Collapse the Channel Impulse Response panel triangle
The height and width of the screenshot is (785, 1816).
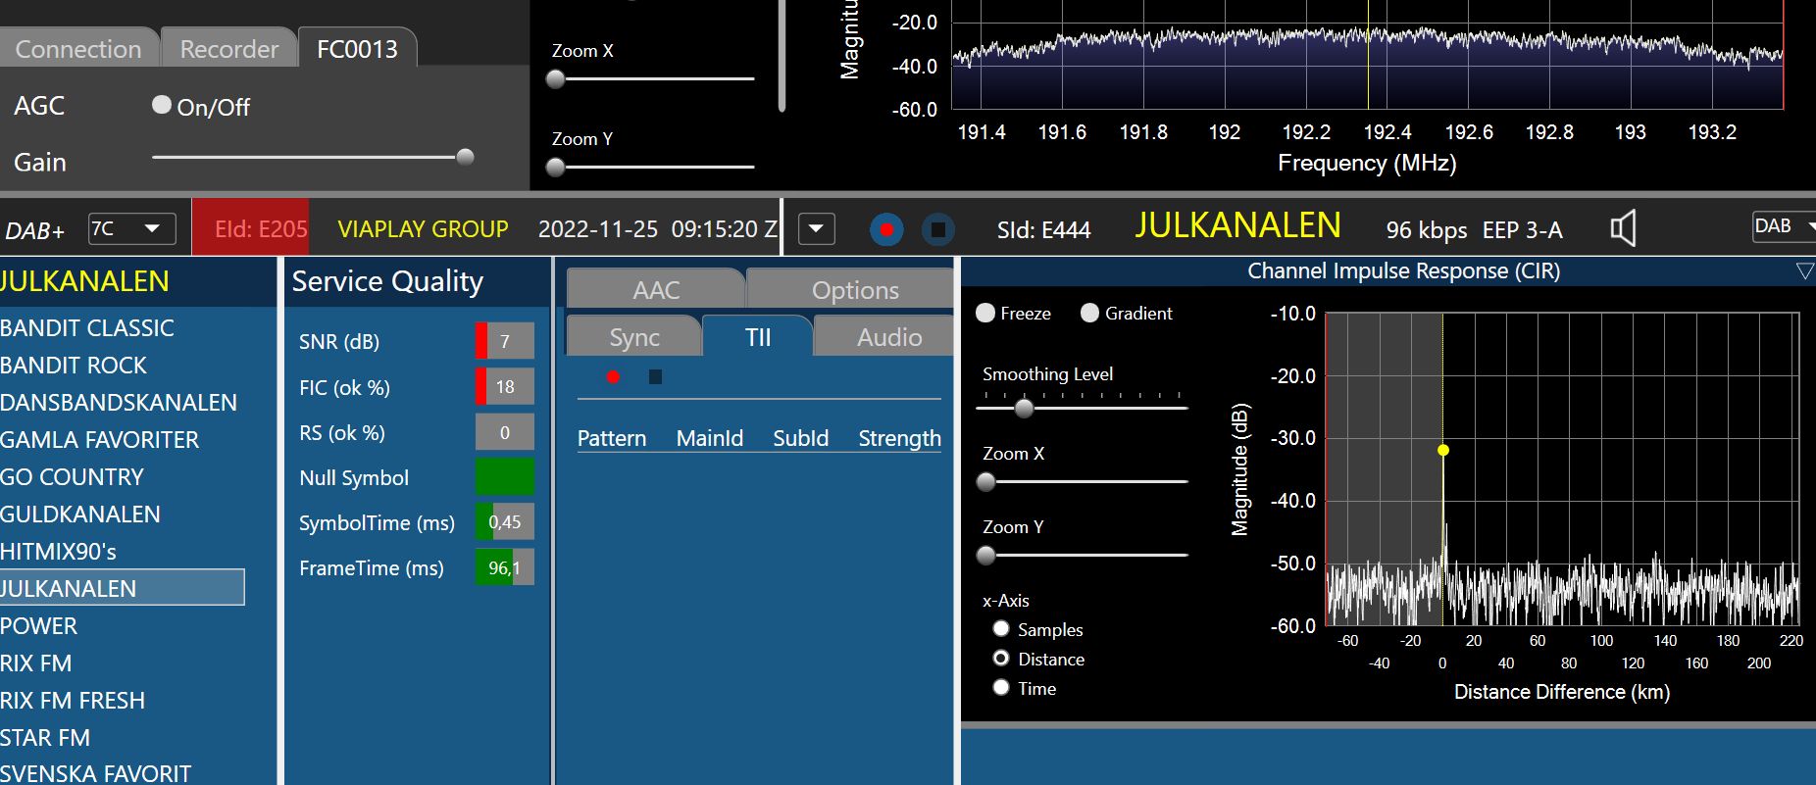click(x=1803, y=271)
